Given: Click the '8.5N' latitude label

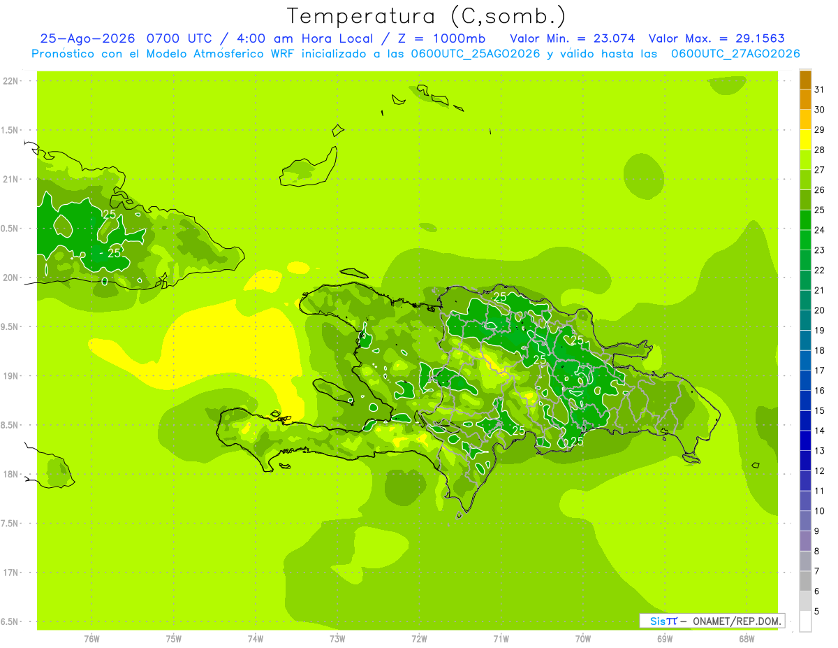Looking at the screenshot, I should [x=10, y=425].
